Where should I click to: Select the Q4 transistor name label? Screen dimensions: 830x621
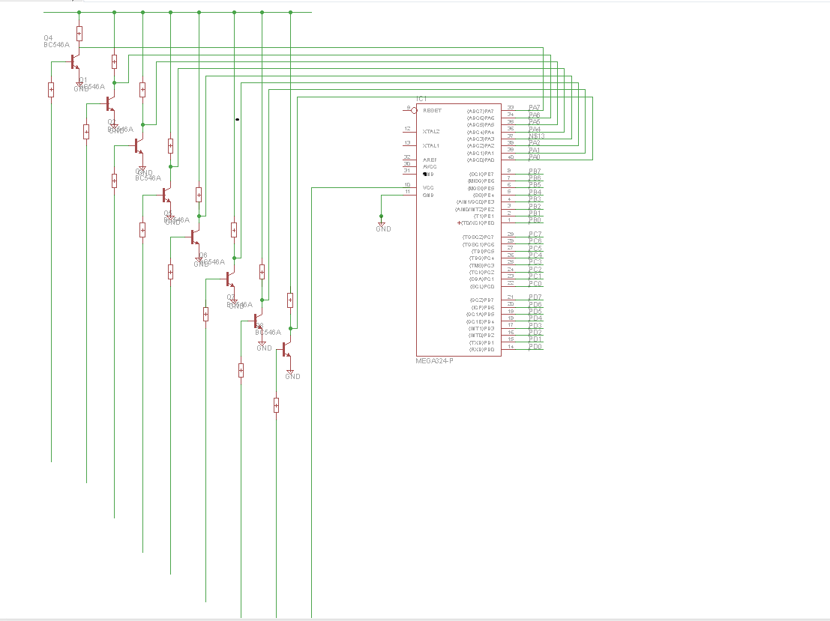pos(48,38)
